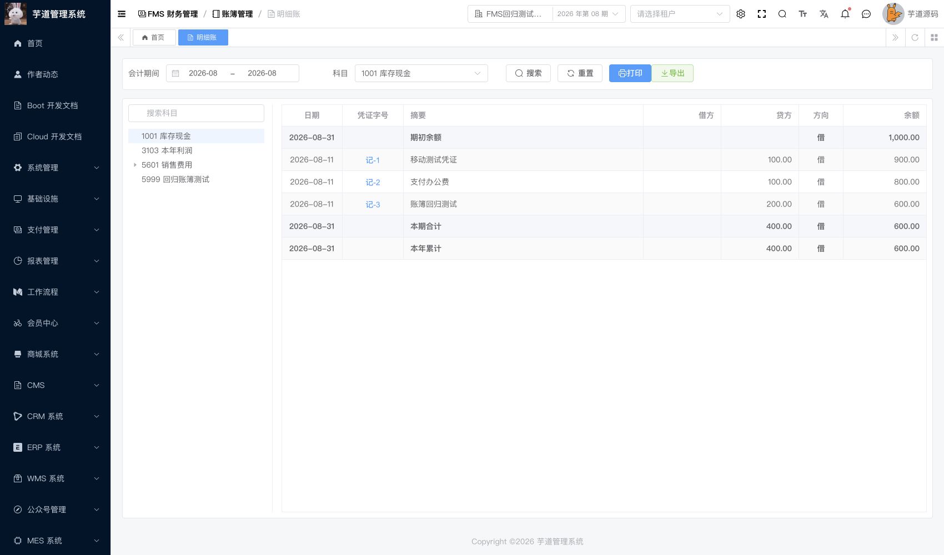
Task: Open Boot 开发文档 sidebar item
Action: tap(55, 105)
